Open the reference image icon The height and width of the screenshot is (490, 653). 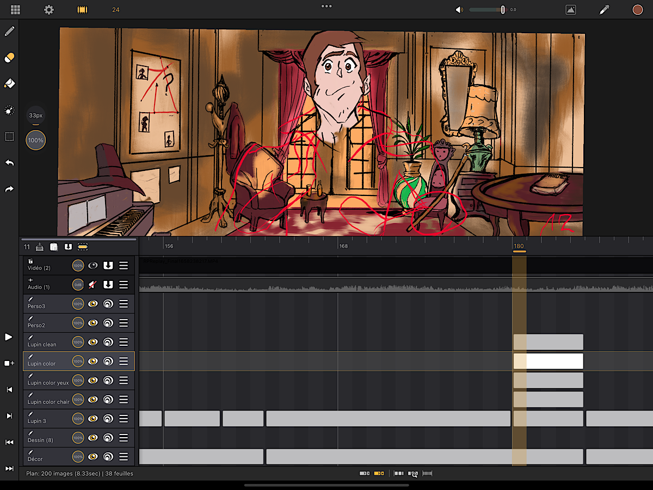click(x=570, y=10)
